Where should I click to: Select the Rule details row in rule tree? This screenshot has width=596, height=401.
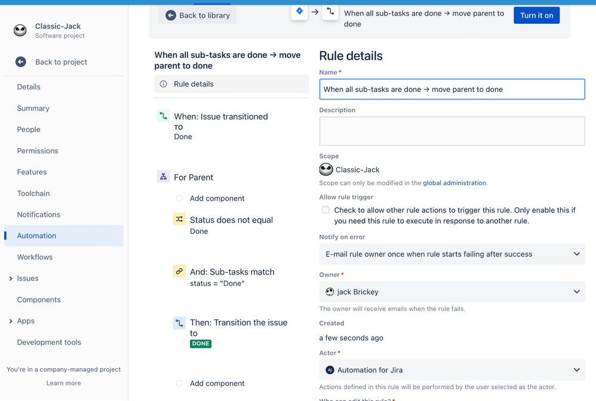pos(231,84)
